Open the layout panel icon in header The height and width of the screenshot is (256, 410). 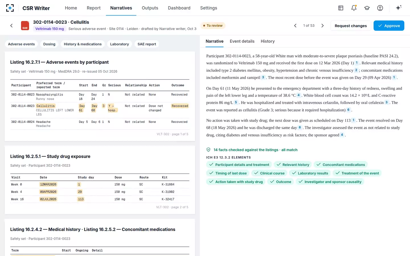341,8
